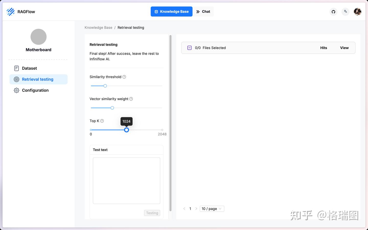Open the GitHub repository icon

[333, 12]
